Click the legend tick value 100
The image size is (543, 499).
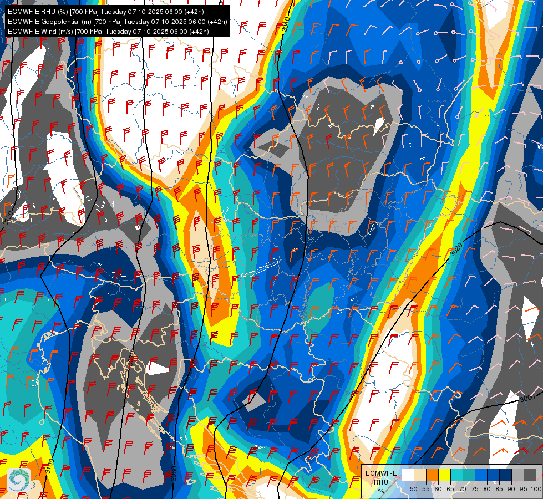pyautogui.click(x=536, y=489)
